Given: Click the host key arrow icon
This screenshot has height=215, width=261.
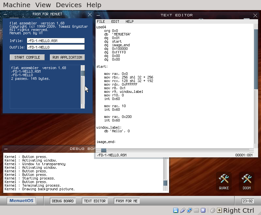Looking at the screenshot, I should click(x=219, y=210).
